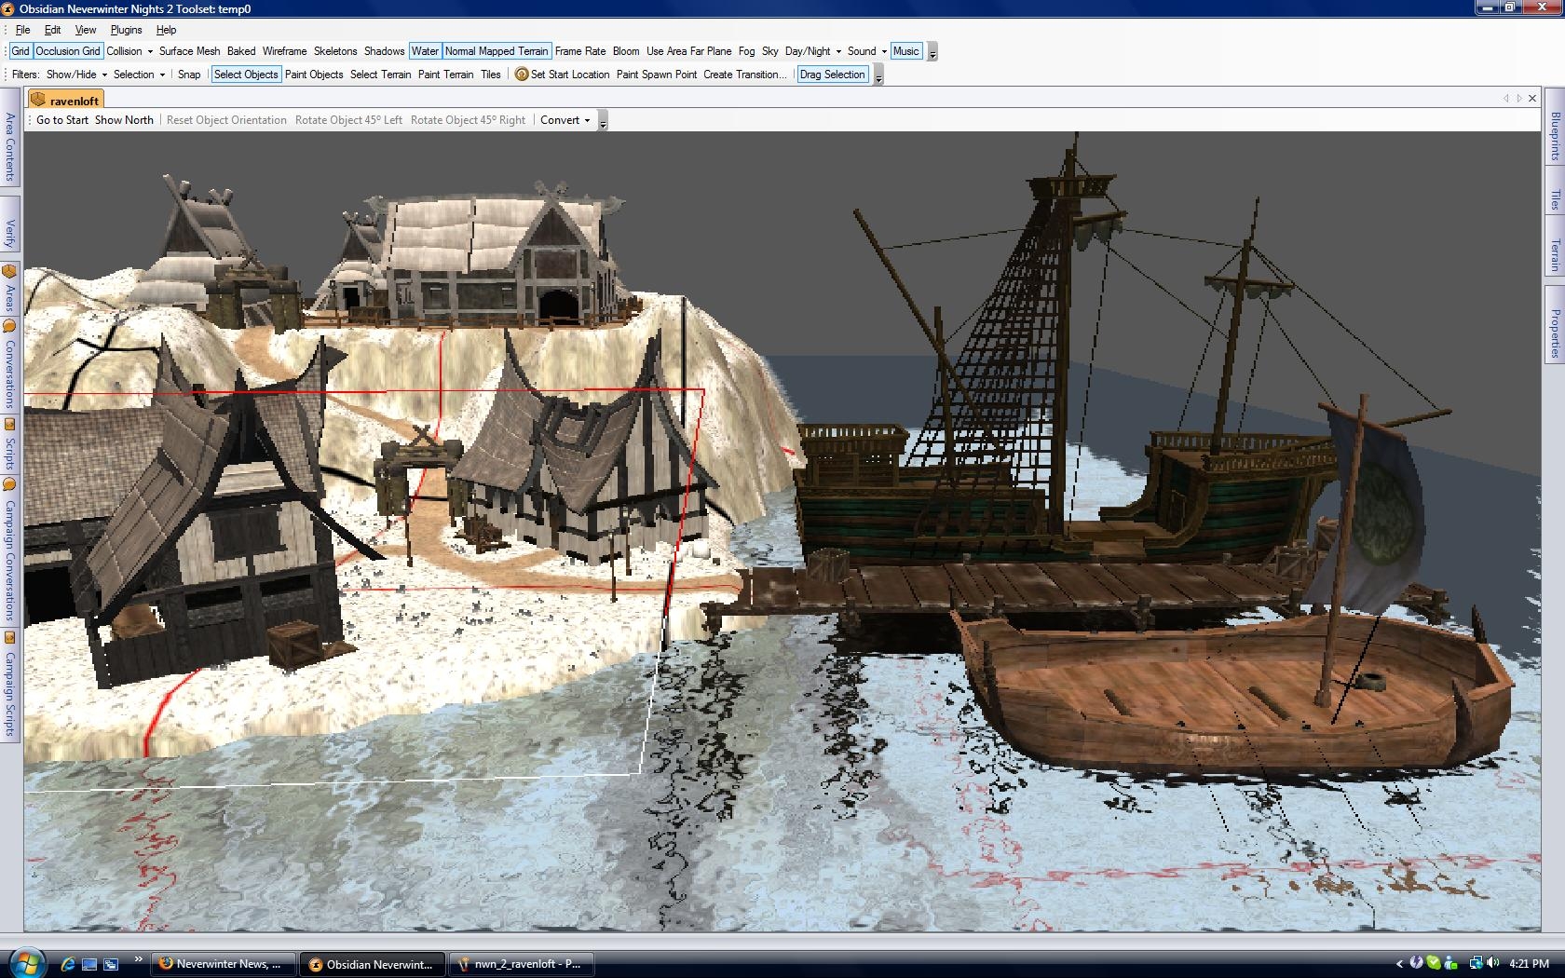Click the Show Desktop quick launch icon
Image resolution: width=1565 pixels, height=978 pixels.
[x=89, y=964]
